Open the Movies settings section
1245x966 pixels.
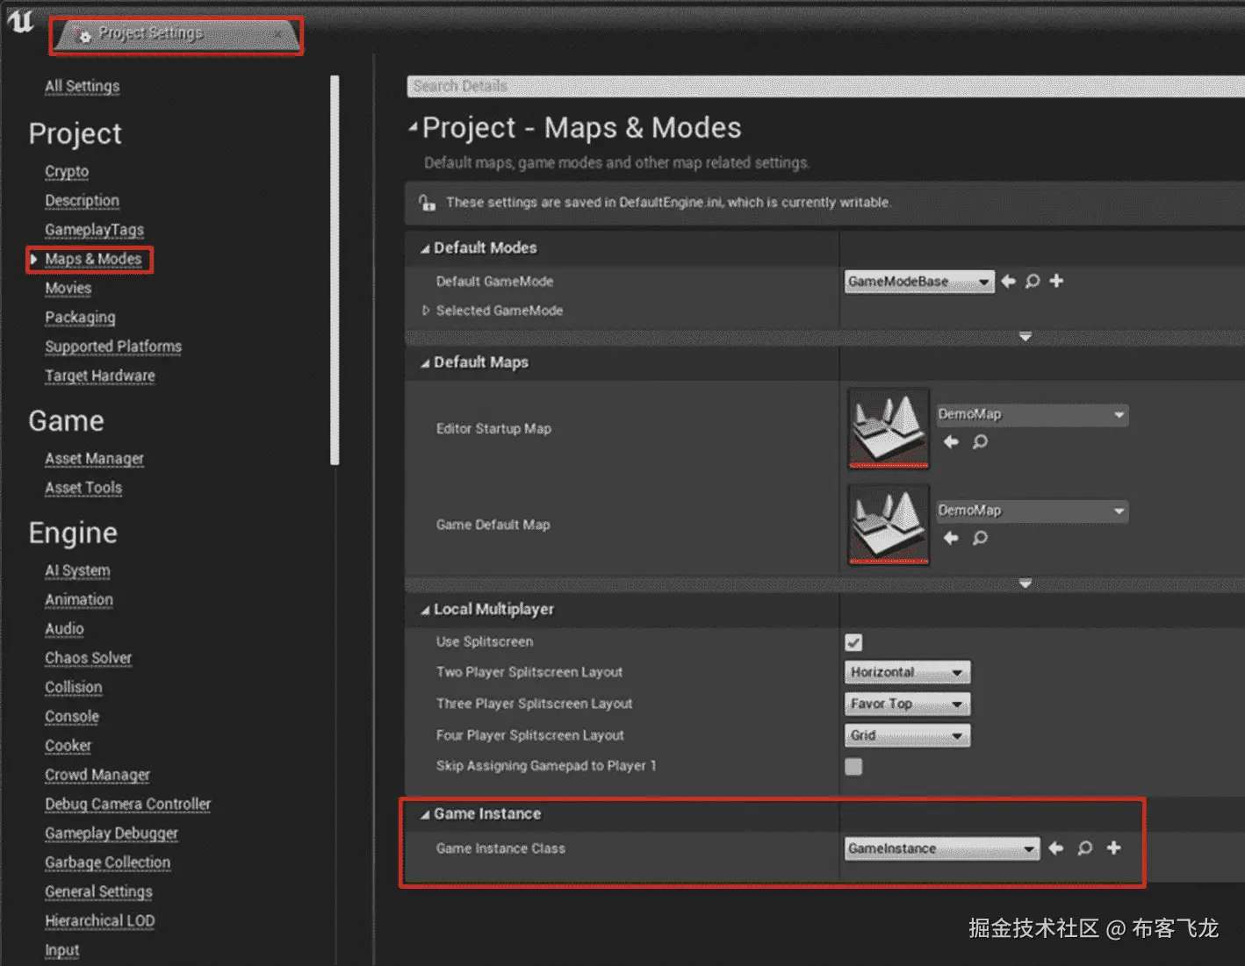(68, 288)
